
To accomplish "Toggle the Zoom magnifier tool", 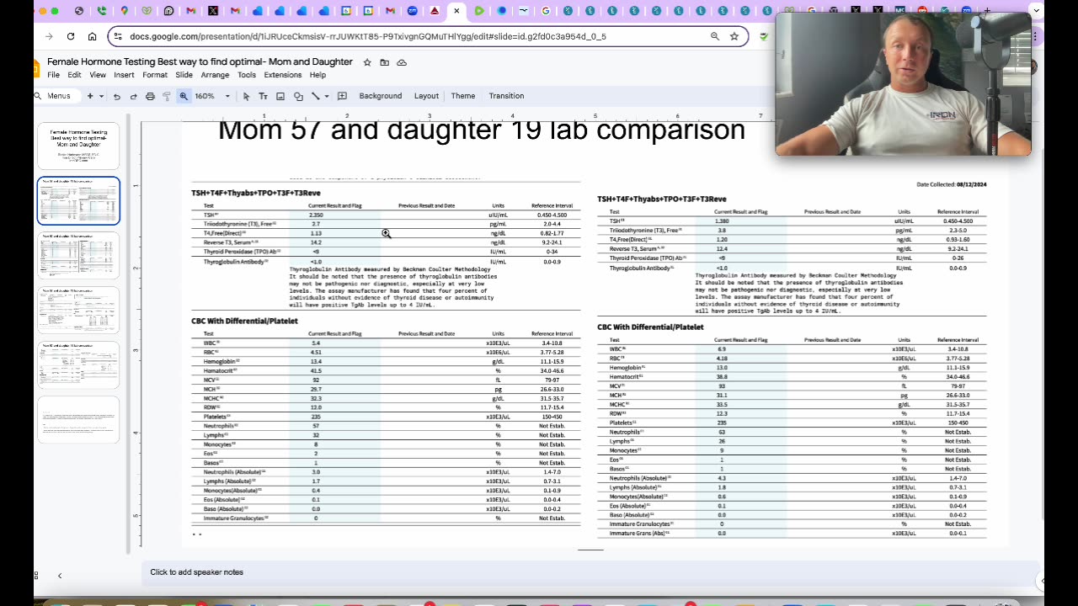I will pyautogui.click(x=184, y=96).
